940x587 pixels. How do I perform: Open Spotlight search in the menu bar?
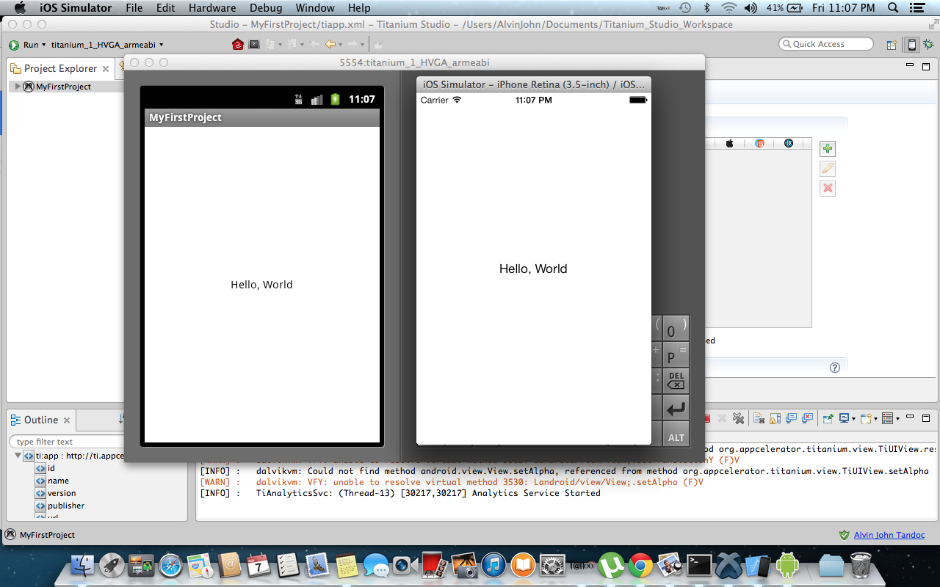893,8
